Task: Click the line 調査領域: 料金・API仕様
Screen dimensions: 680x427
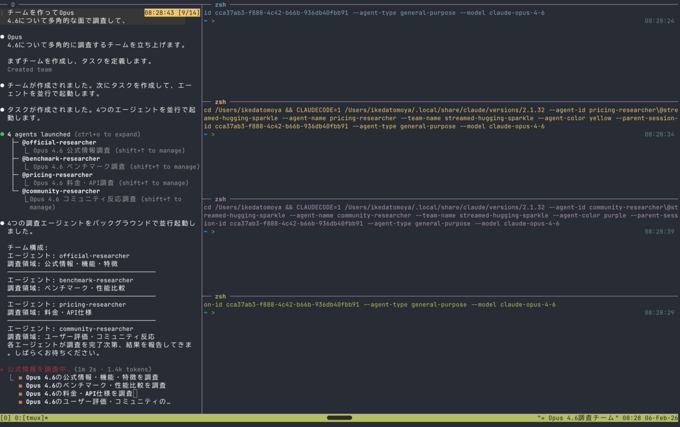Action: point(50,313)
